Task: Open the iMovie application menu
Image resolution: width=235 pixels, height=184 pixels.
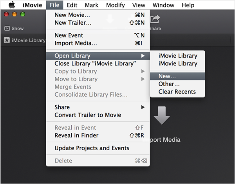Action: tap(33, 5)
